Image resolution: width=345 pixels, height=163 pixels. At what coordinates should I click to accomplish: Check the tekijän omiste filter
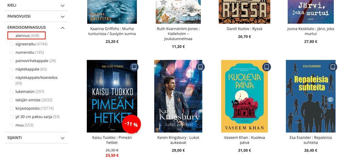[12, 100]
